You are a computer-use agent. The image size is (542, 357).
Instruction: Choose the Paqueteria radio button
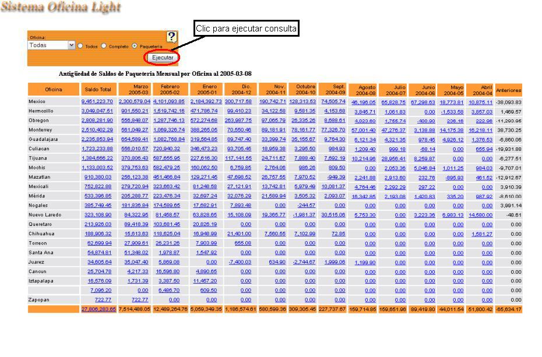click(x=135, y=46)
